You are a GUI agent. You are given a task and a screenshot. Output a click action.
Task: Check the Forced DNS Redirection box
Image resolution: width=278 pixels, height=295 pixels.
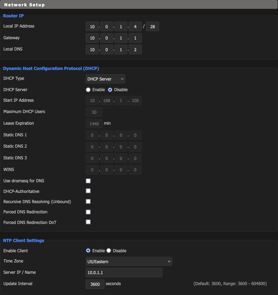tap(88, 212)
